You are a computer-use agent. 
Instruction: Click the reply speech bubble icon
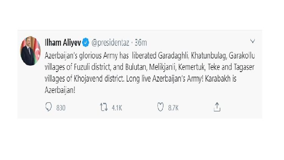coord(48,107)
